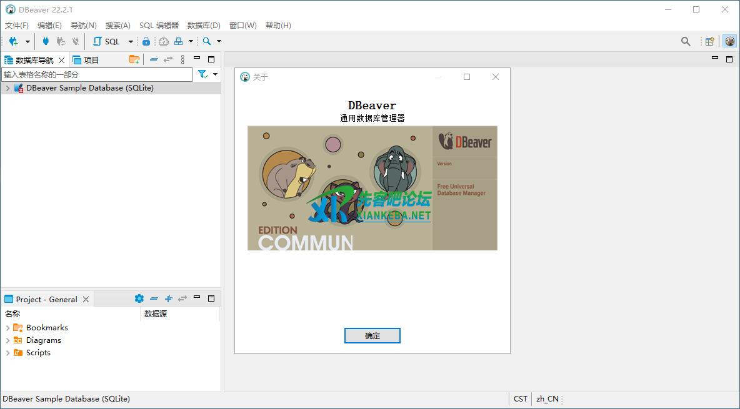Expand DBeaver Sample Database tree node
This screenshot has width=740, height=409.
coord(7,88)
